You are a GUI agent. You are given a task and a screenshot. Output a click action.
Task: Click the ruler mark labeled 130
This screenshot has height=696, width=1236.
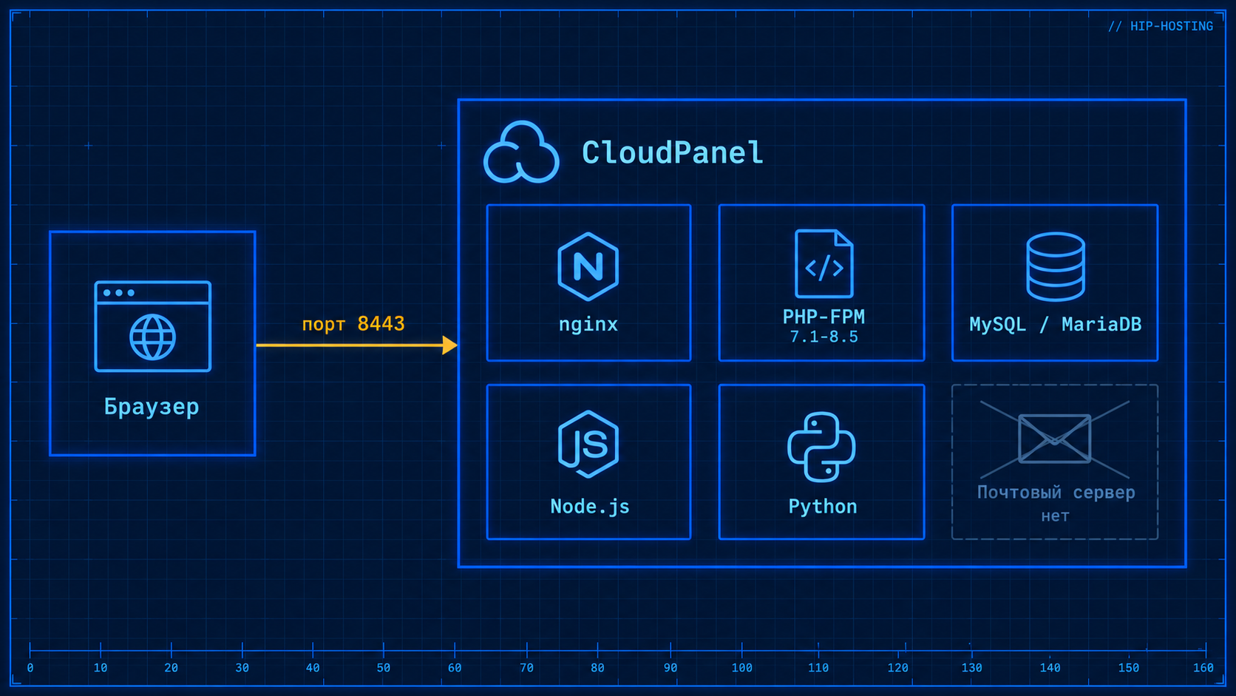pyautogui.click(x=972, y=668)
